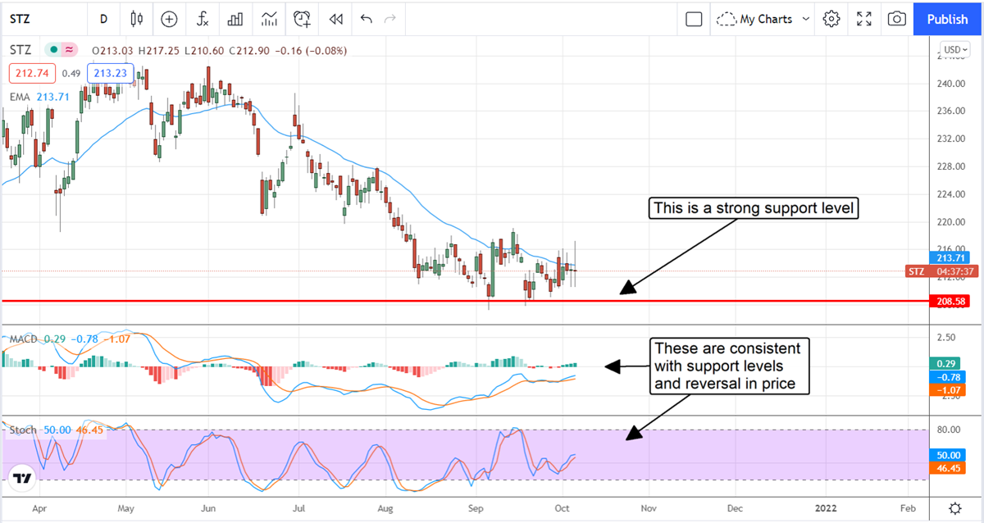Click the STZ legend title
The width and height of the screenshot is (984, 523).
click(20, 50)
